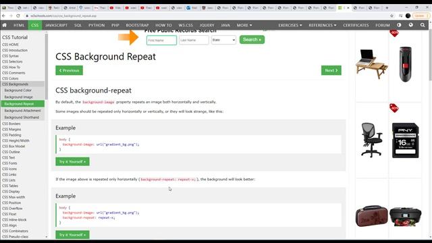432x243 pixels.
Task: Toggle the dark mode contrast icon
Action: tap(399, 25)
